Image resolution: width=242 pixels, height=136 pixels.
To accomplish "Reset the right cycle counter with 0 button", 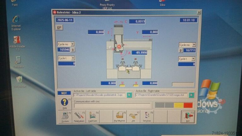I will point(181,50).
